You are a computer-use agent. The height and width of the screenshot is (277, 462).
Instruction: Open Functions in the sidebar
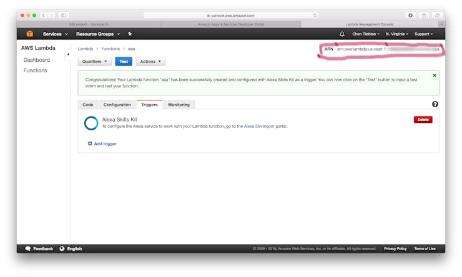pos(36,70)
